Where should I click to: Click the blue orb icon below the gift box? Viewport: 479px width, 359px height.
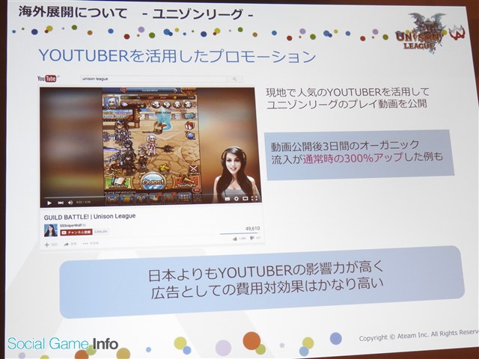tap(191, 136)
